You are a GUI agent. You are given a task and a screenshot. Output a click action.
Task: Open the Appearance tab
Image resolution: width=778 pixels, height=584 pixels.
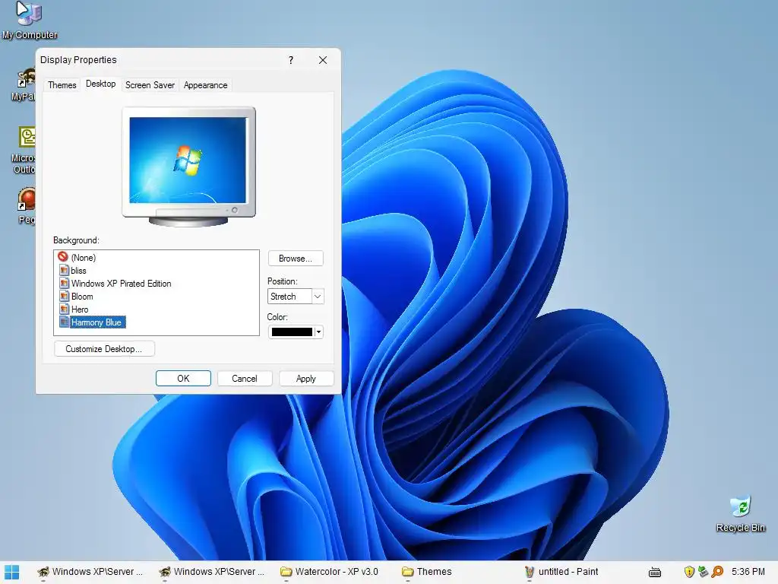[x=205, y=85]
